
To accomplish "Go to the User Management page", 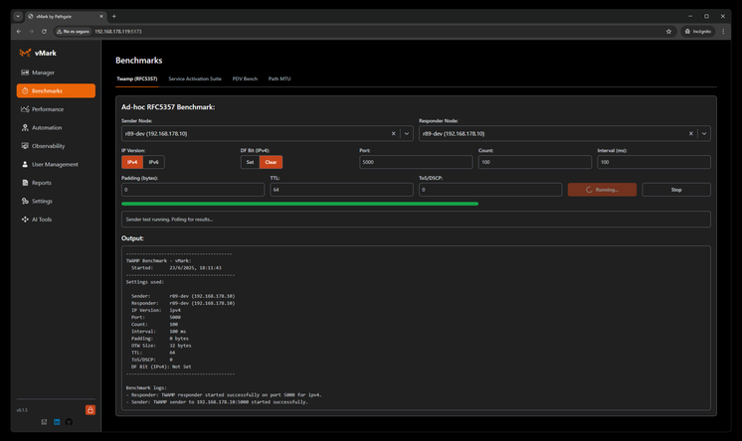I will (56, 165).
